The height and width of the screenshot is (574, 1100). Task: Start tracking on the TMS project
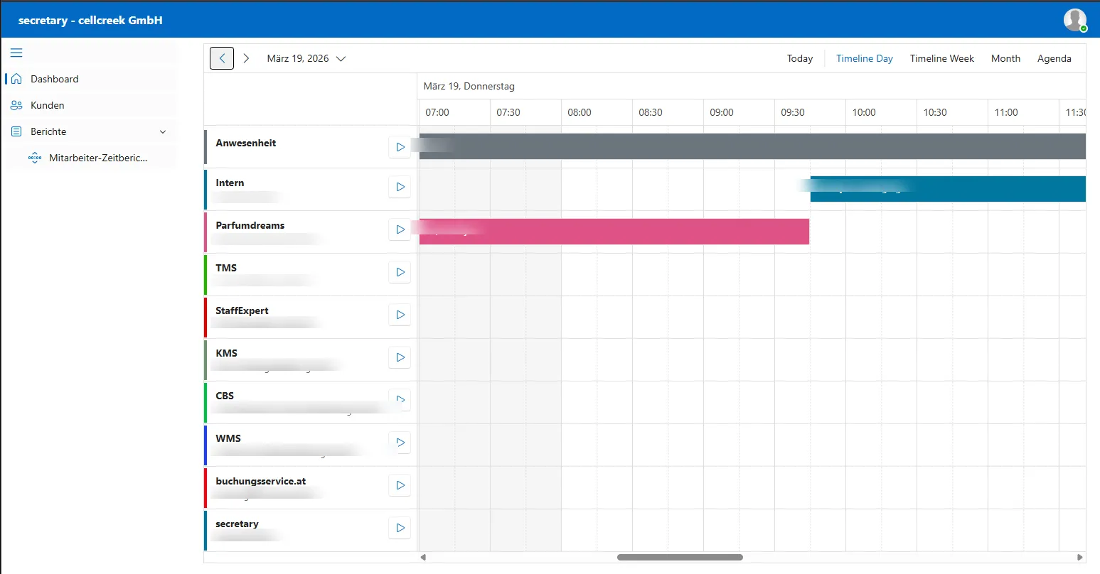399,272
